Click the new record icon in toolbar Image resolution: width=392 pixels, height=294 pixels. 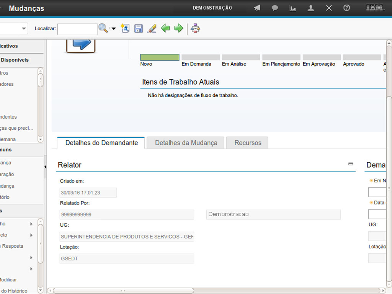[125, 28]
